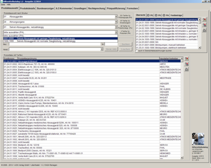Screen dimensions: 211x168
Task: Enable 'auch in Übersichtsbezeichnungen suchen' checkbox
Action: pos(137,51)
